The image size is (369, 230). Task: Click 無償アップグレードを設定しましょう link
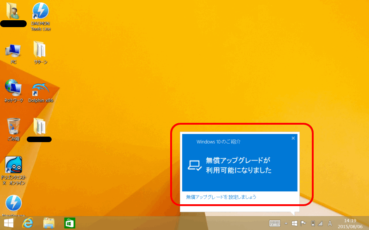pyautogui.click(x=221, y=197)
